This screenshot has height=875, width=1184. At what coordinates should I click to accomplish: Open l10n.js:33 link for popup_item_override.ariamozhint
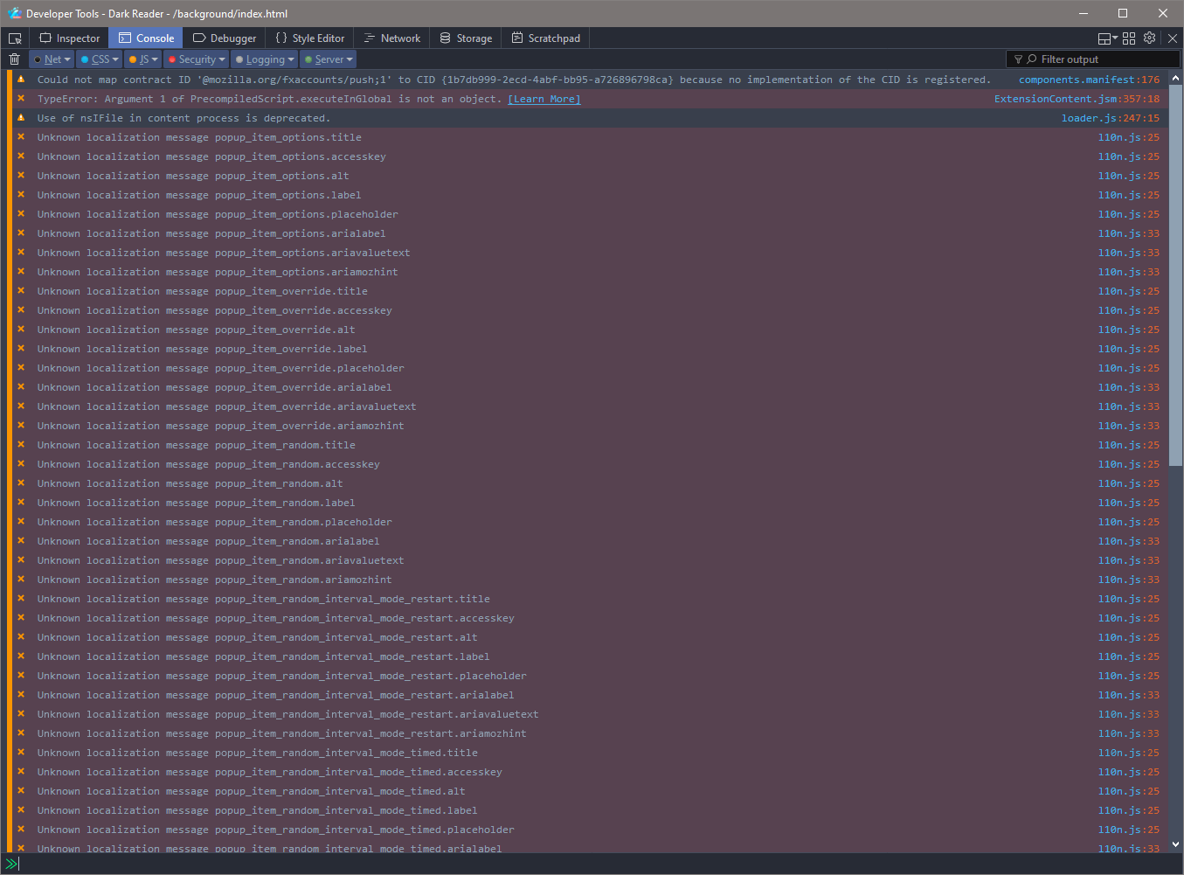(x=1129, y=426)
